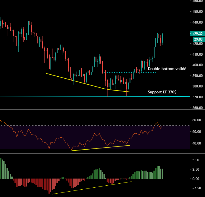
Task: Click the 400.00 label on the price axis
Action: tap(197, 65)
